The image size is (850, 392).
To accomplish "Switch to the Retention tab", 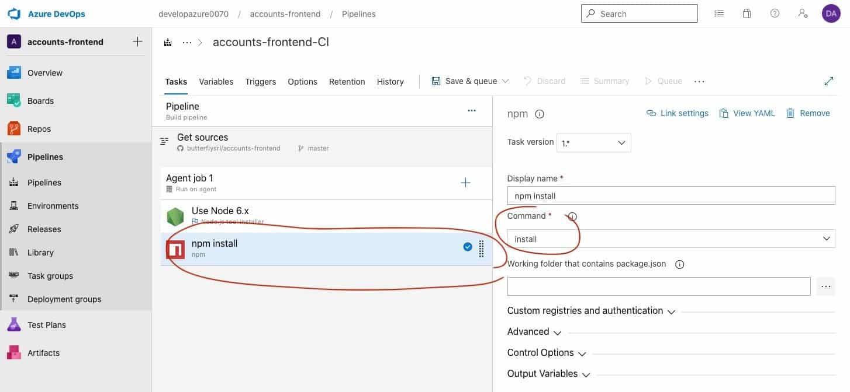I will [x=347, y=82].
